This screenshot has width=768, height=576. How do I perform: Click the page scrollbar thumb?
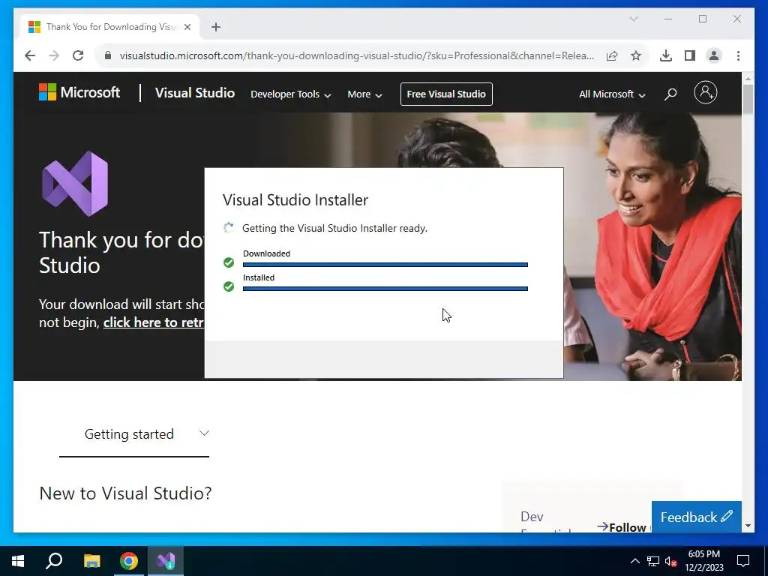748,99
